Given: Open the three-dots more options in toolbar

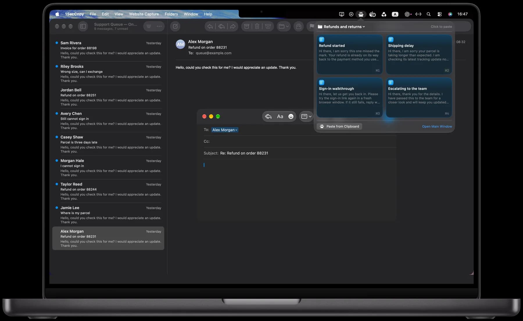Looking at the screenshot, I should pyautogui.click(x=159, y=26).
